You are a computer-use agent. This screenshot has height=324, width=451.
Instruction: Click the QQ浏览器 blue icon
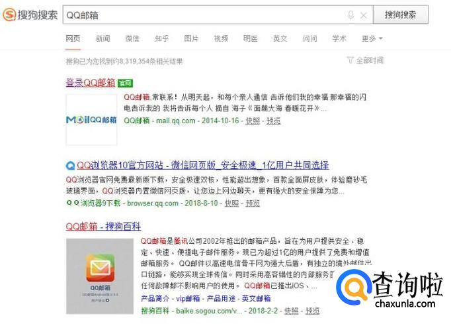(70, 166)
